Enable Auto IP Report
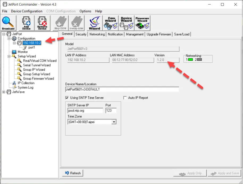The height and width of the screenshot is (184, 243). [125, 98]
